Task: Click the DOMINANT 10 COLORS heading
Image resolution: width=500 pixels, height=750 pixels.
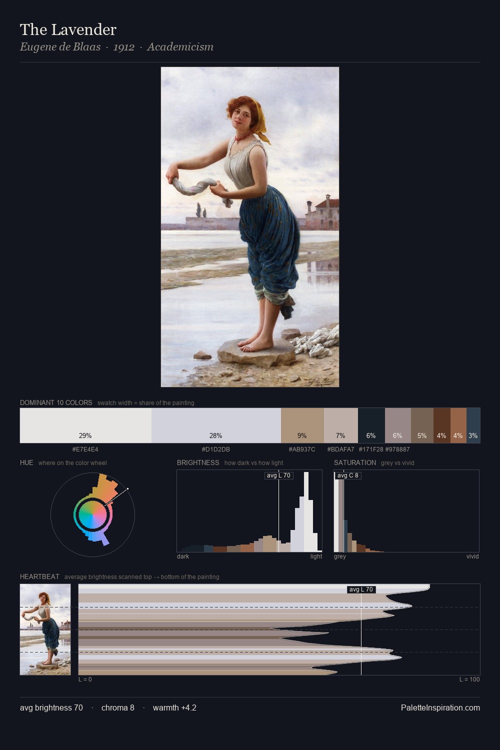Action: 56,402
